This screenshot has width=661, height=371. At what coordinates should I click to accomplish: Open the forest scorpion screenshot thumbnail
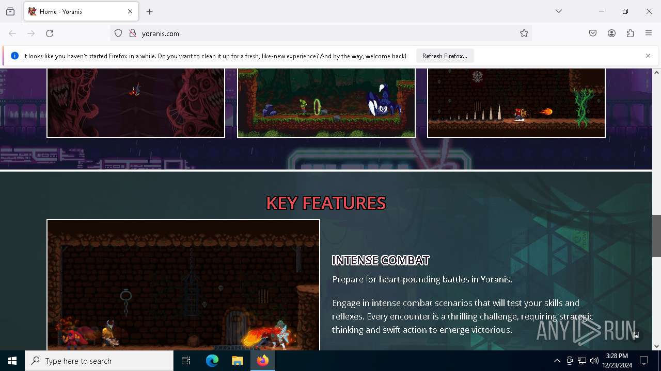click(326, 103)
